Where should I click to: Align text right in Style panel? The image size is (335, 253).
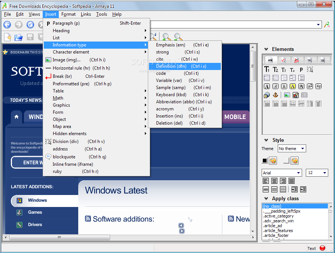(283, 181)
